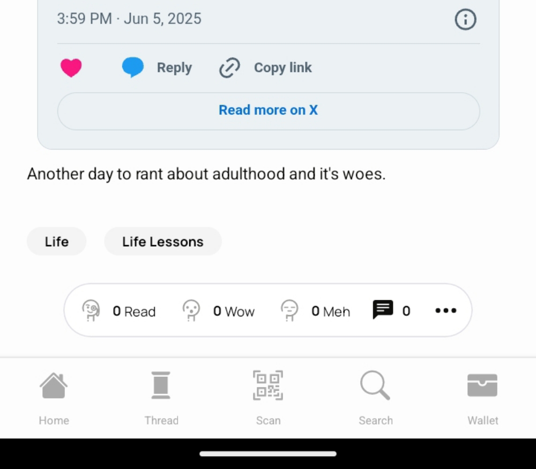The width and height of the screenshot is (536, 469).
Task: Click the Copy link text
Action: point(282,68)
